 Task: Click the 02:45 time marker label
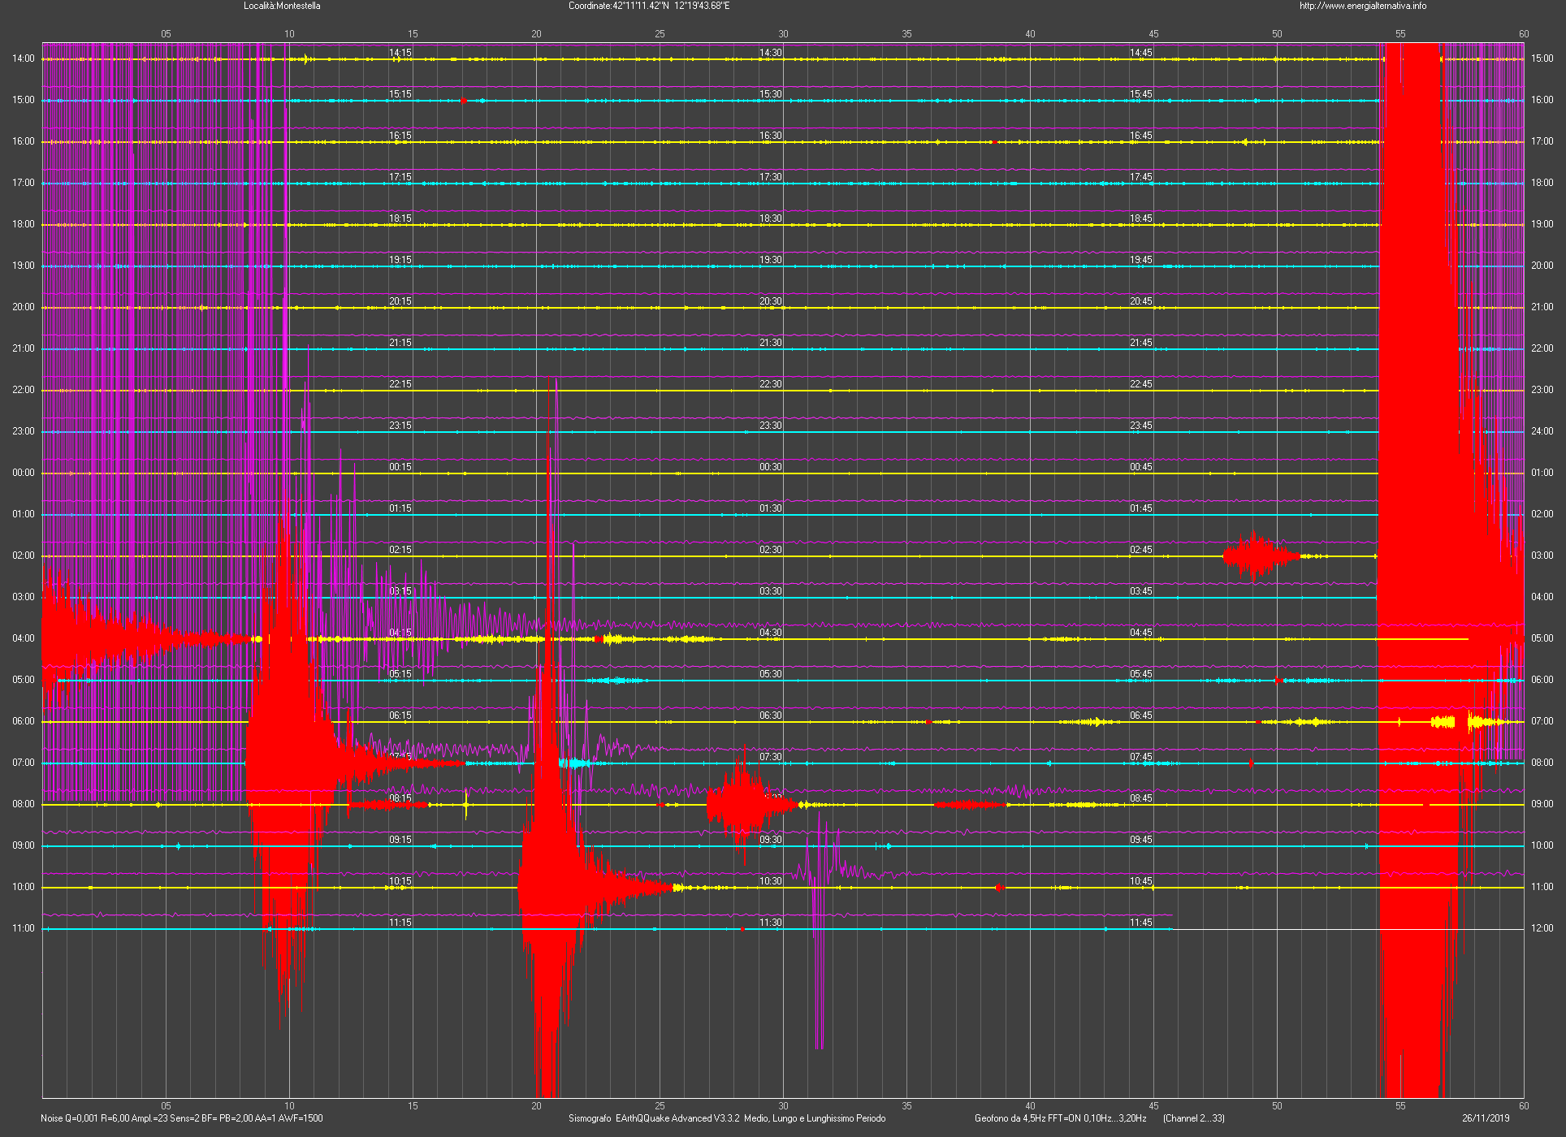click(1140, 550)
